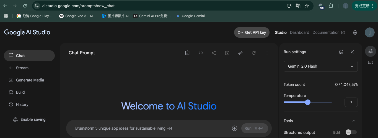
Task: Clear chat with the reset arrow icon
Action: tap(254, 53)
